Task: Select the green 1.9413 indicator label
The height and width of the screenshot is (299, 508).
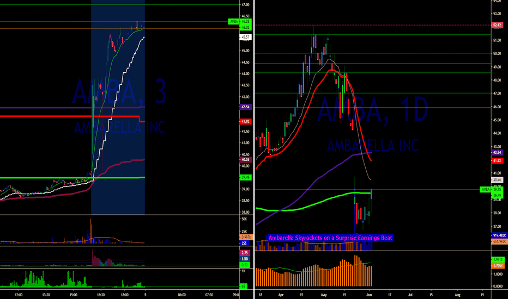Action: (x=498, y=259)
